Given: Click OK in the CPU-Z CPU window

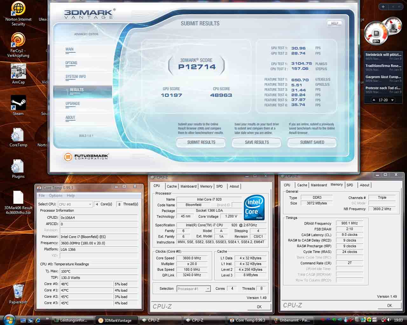Looking at the screenshot, I should click(259, 307).
